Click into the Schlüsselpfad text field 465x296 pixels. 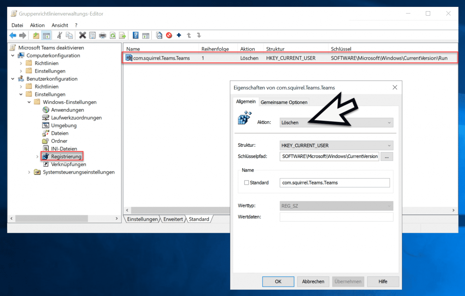click(x=329, y=156)
